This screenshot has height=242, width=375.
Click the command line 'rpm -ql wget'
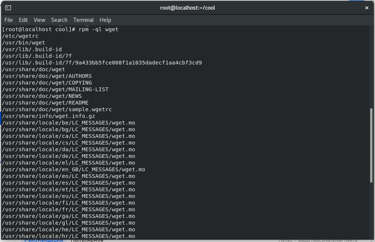pyautogui.click(x=99, y=29)
